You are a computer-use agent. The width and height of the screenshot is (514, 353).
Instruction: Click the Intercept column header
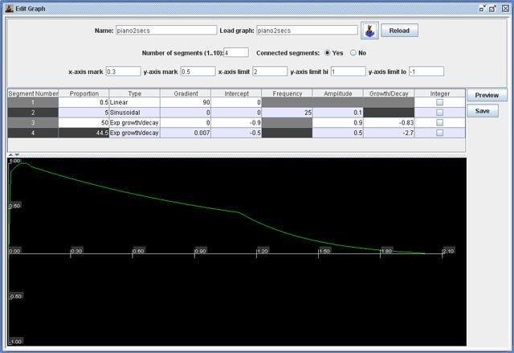tap(236, 93)
